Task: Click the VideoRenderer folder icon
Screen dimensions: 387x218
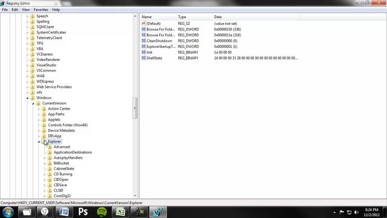Action: click(33, 59)
